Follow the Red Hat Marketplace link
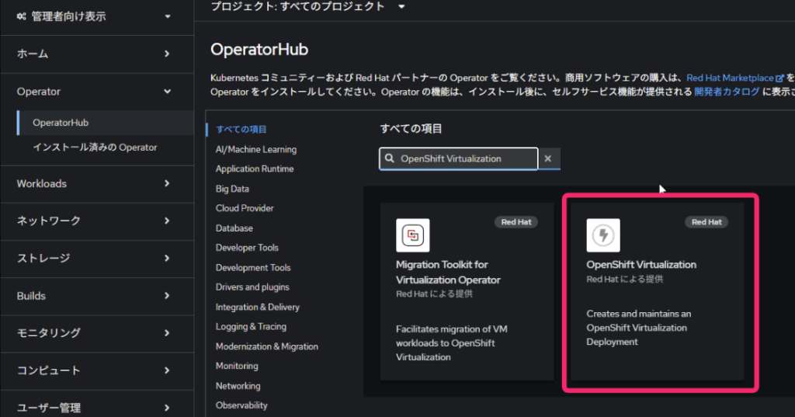The height and width of the screenshot is (417, 795). [730, 78]
